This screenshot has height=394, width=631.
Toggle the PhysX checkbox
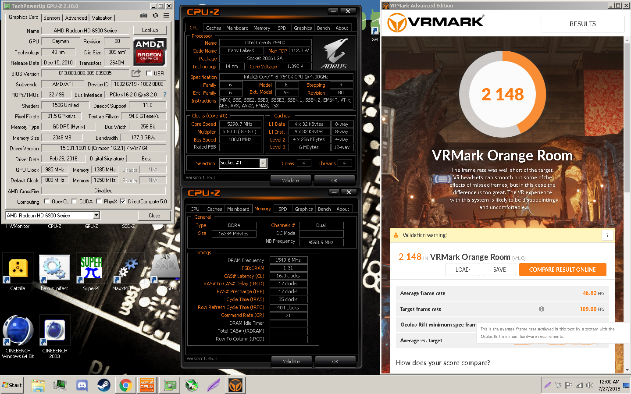[x=99, y=202]
